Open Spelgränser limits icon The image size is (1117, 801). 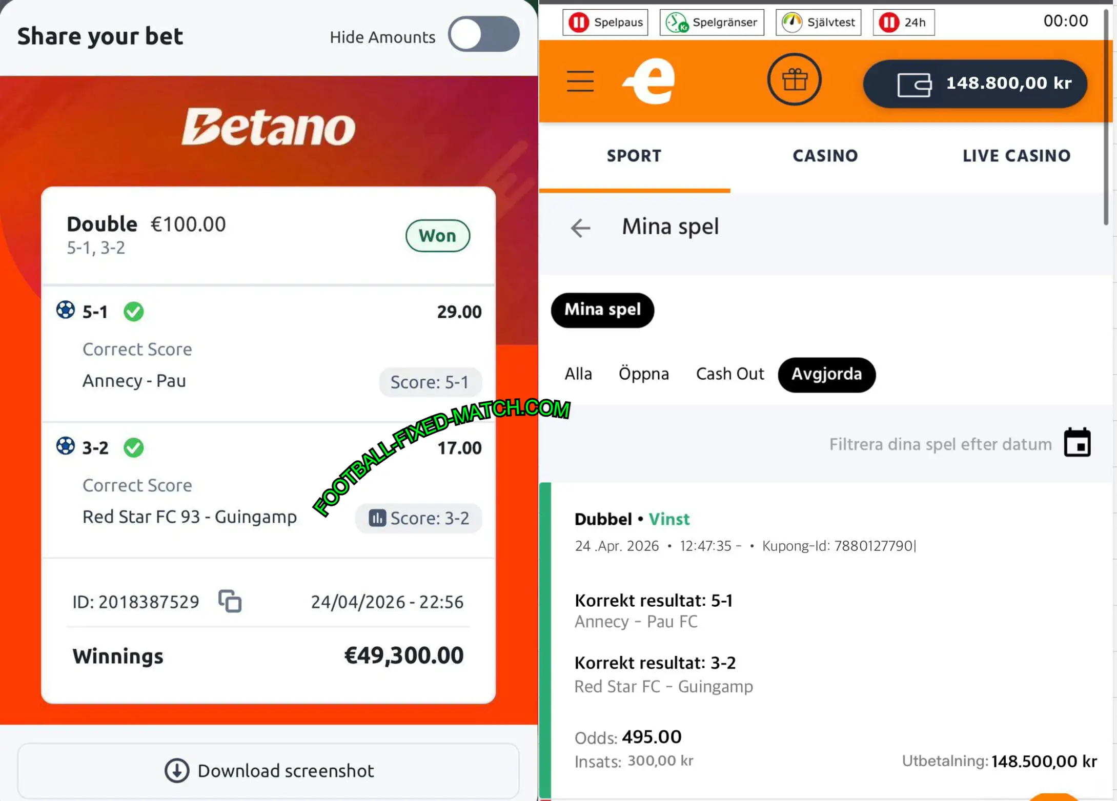coord(677,23)
